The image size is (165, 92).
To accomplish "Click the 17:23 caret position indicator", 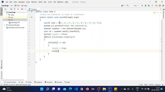I will tap(141, 85).
